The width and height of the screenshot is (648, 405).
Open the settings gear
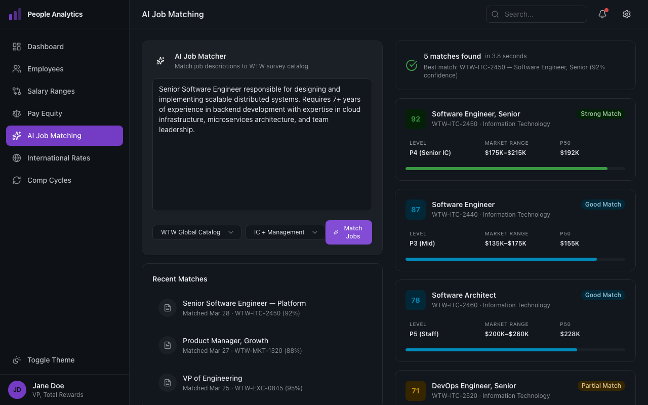pyautogui.click(x=626, y=14)
